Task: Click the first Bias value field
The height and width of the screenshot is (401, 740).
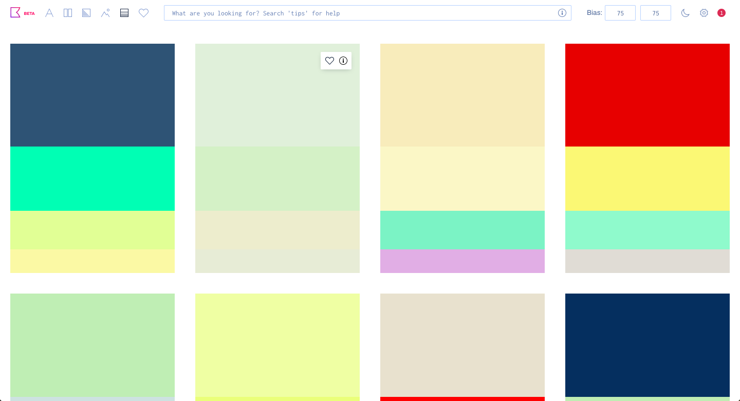Action: [x=620, y=13]
